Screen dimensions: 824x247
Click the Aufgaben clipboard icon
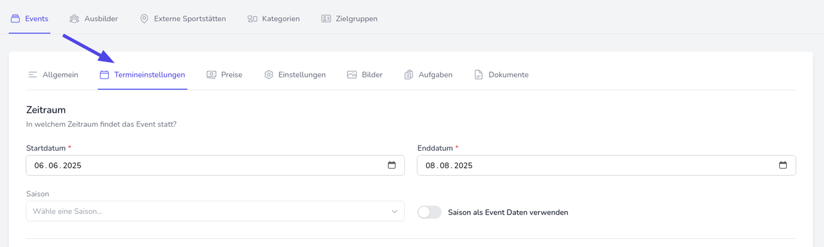tap(409, 75)
